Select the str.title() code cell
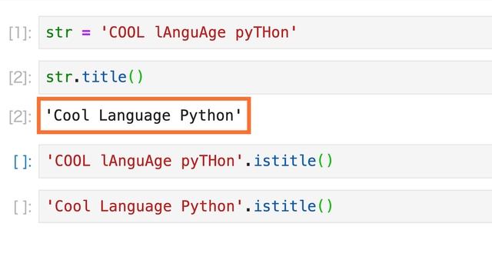Screen dimensions: 492x277 point(265,77)
